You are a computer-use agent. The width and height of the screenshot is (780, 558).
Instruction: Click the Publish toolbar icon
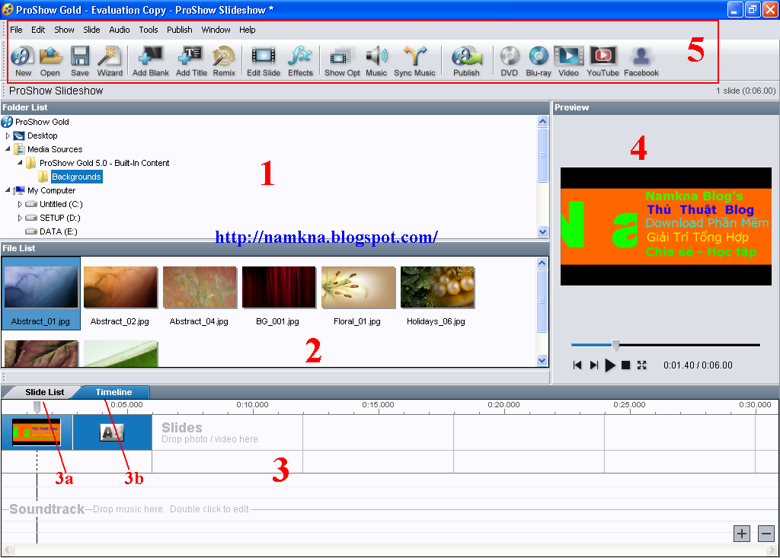467,61
